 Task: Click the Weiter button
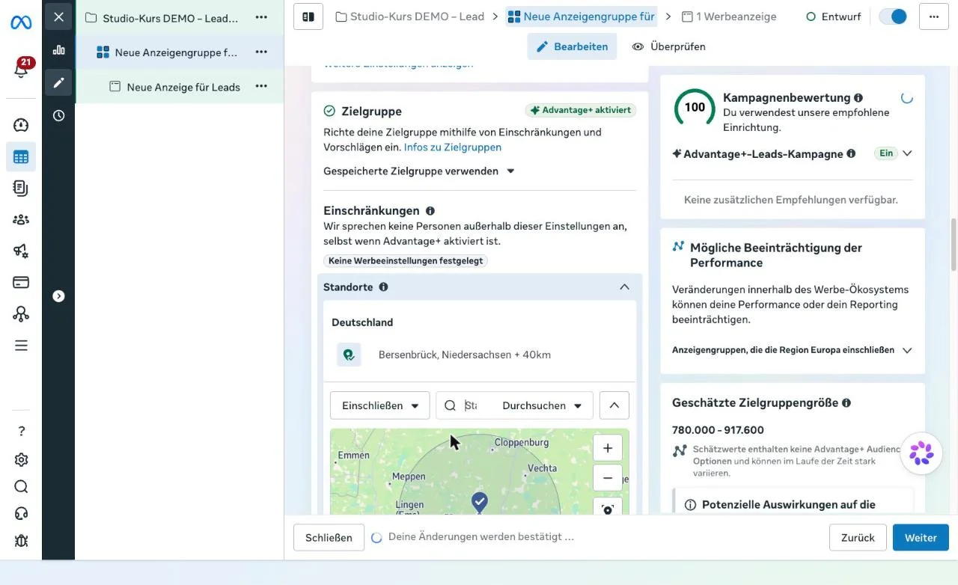tap(921, 537)
